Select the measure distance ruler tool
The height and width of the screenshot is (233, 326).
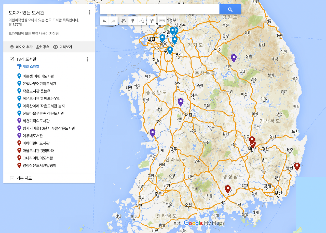point(162,21)
